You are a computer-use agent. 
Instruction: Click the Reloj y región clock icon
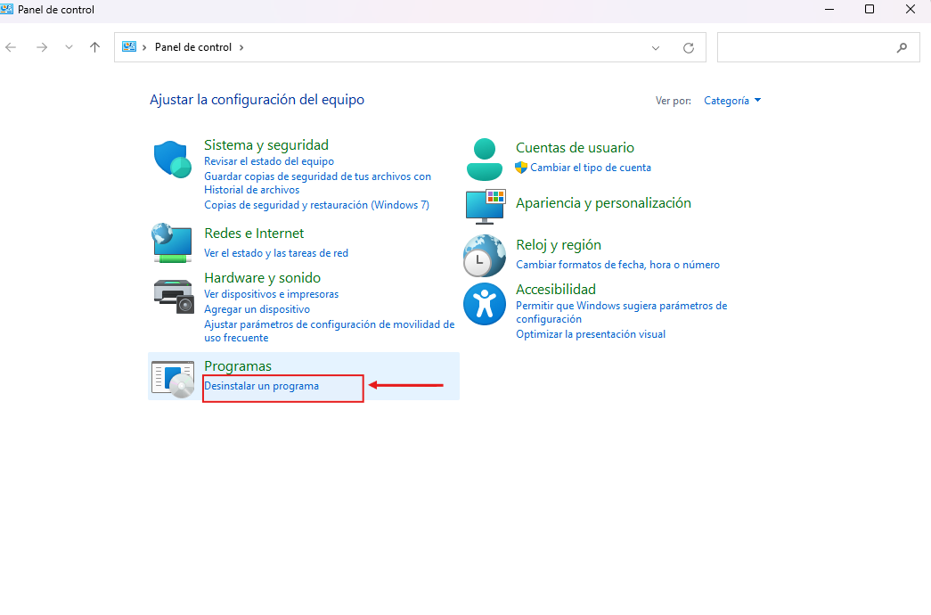coord(485,256)
